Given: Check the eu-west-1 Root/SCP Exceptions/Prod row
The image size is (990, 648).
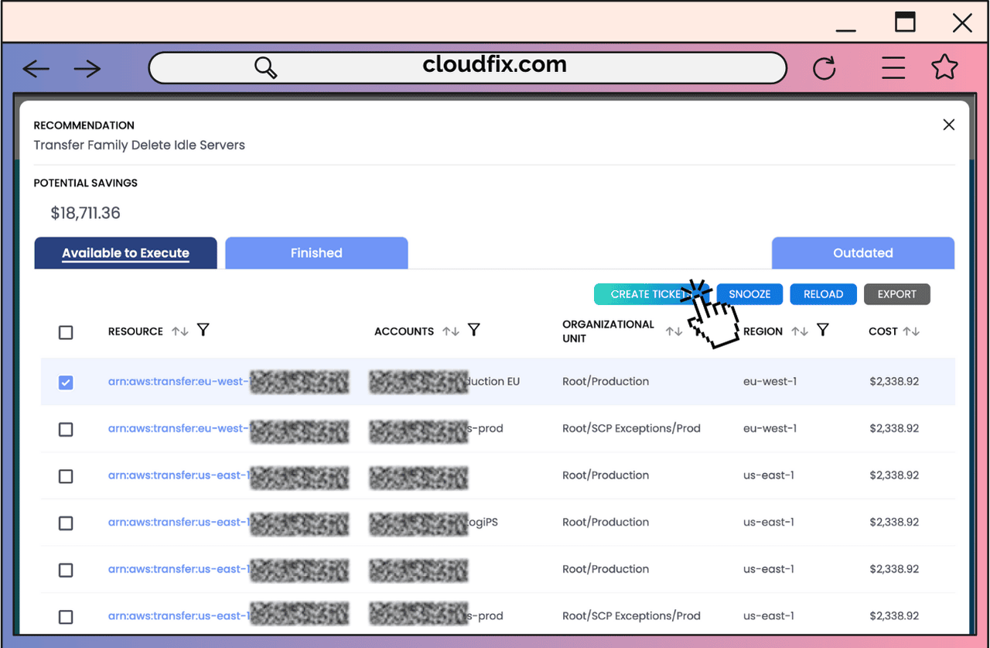Looking at the screenshot, I should tap(66, 429).
